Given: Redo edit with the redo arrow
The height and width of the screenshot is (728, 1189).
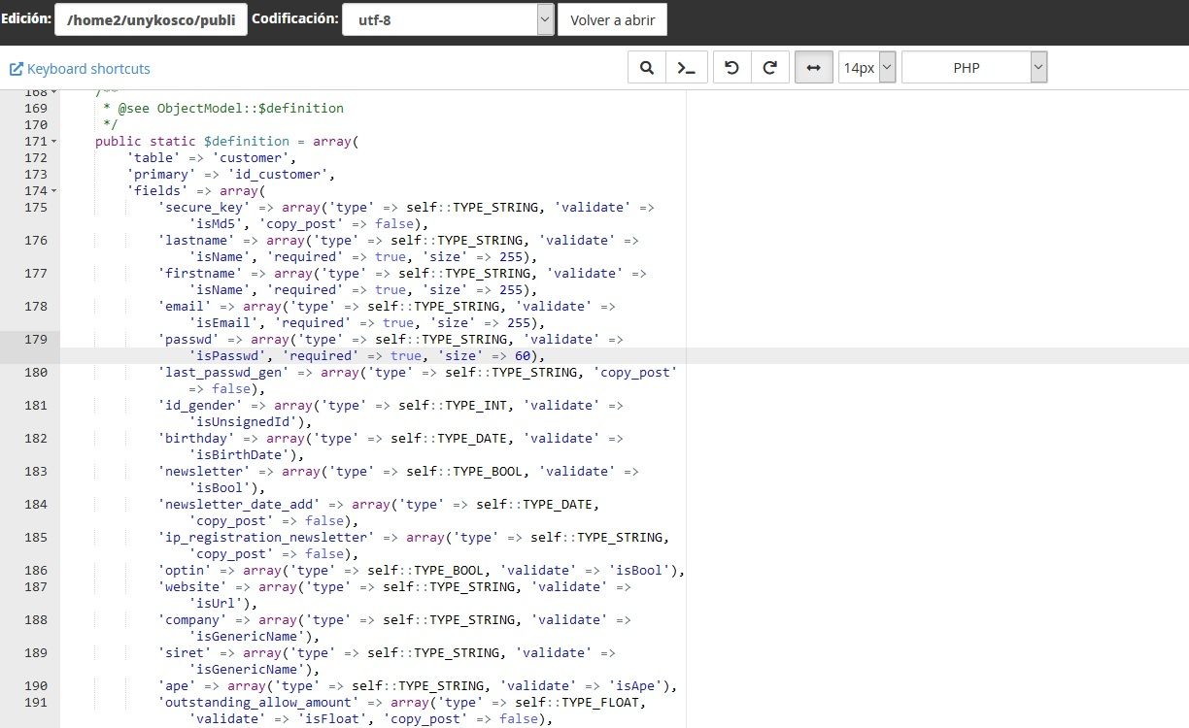Looking at the screenshot, I should point(769,68).
